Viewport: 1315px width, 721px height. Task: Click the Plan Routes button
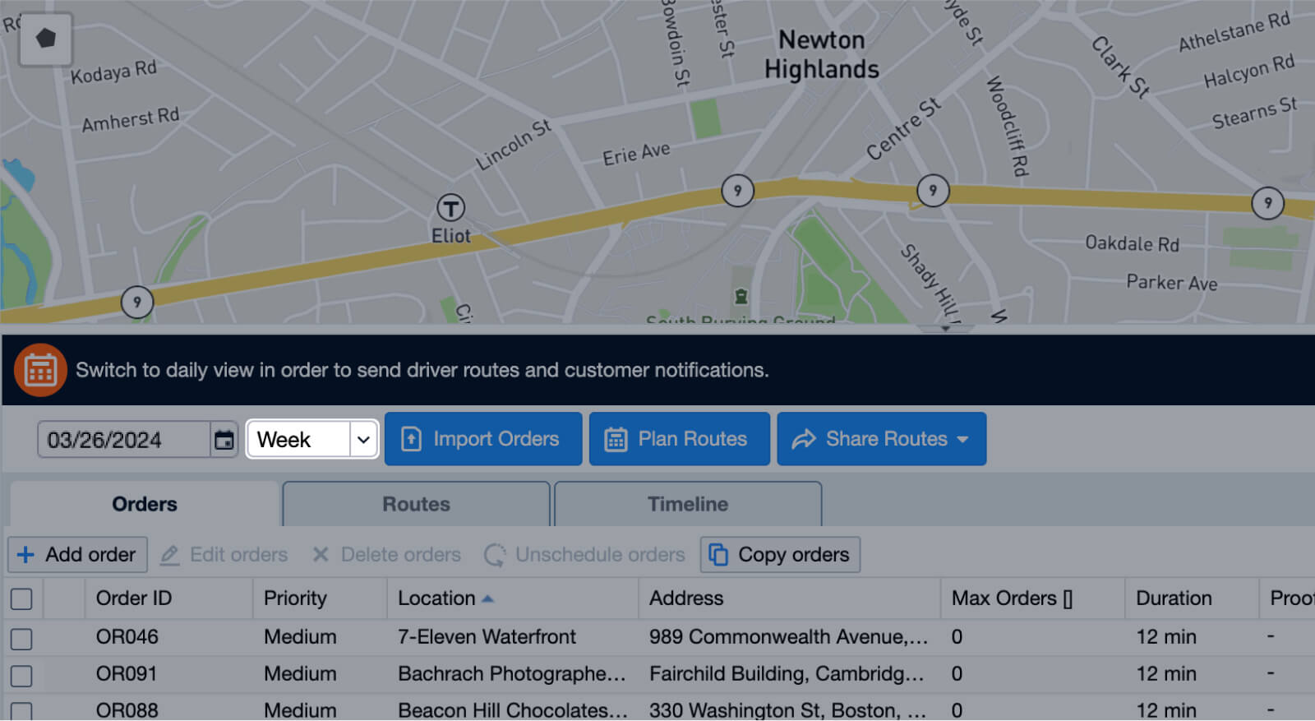679,439
